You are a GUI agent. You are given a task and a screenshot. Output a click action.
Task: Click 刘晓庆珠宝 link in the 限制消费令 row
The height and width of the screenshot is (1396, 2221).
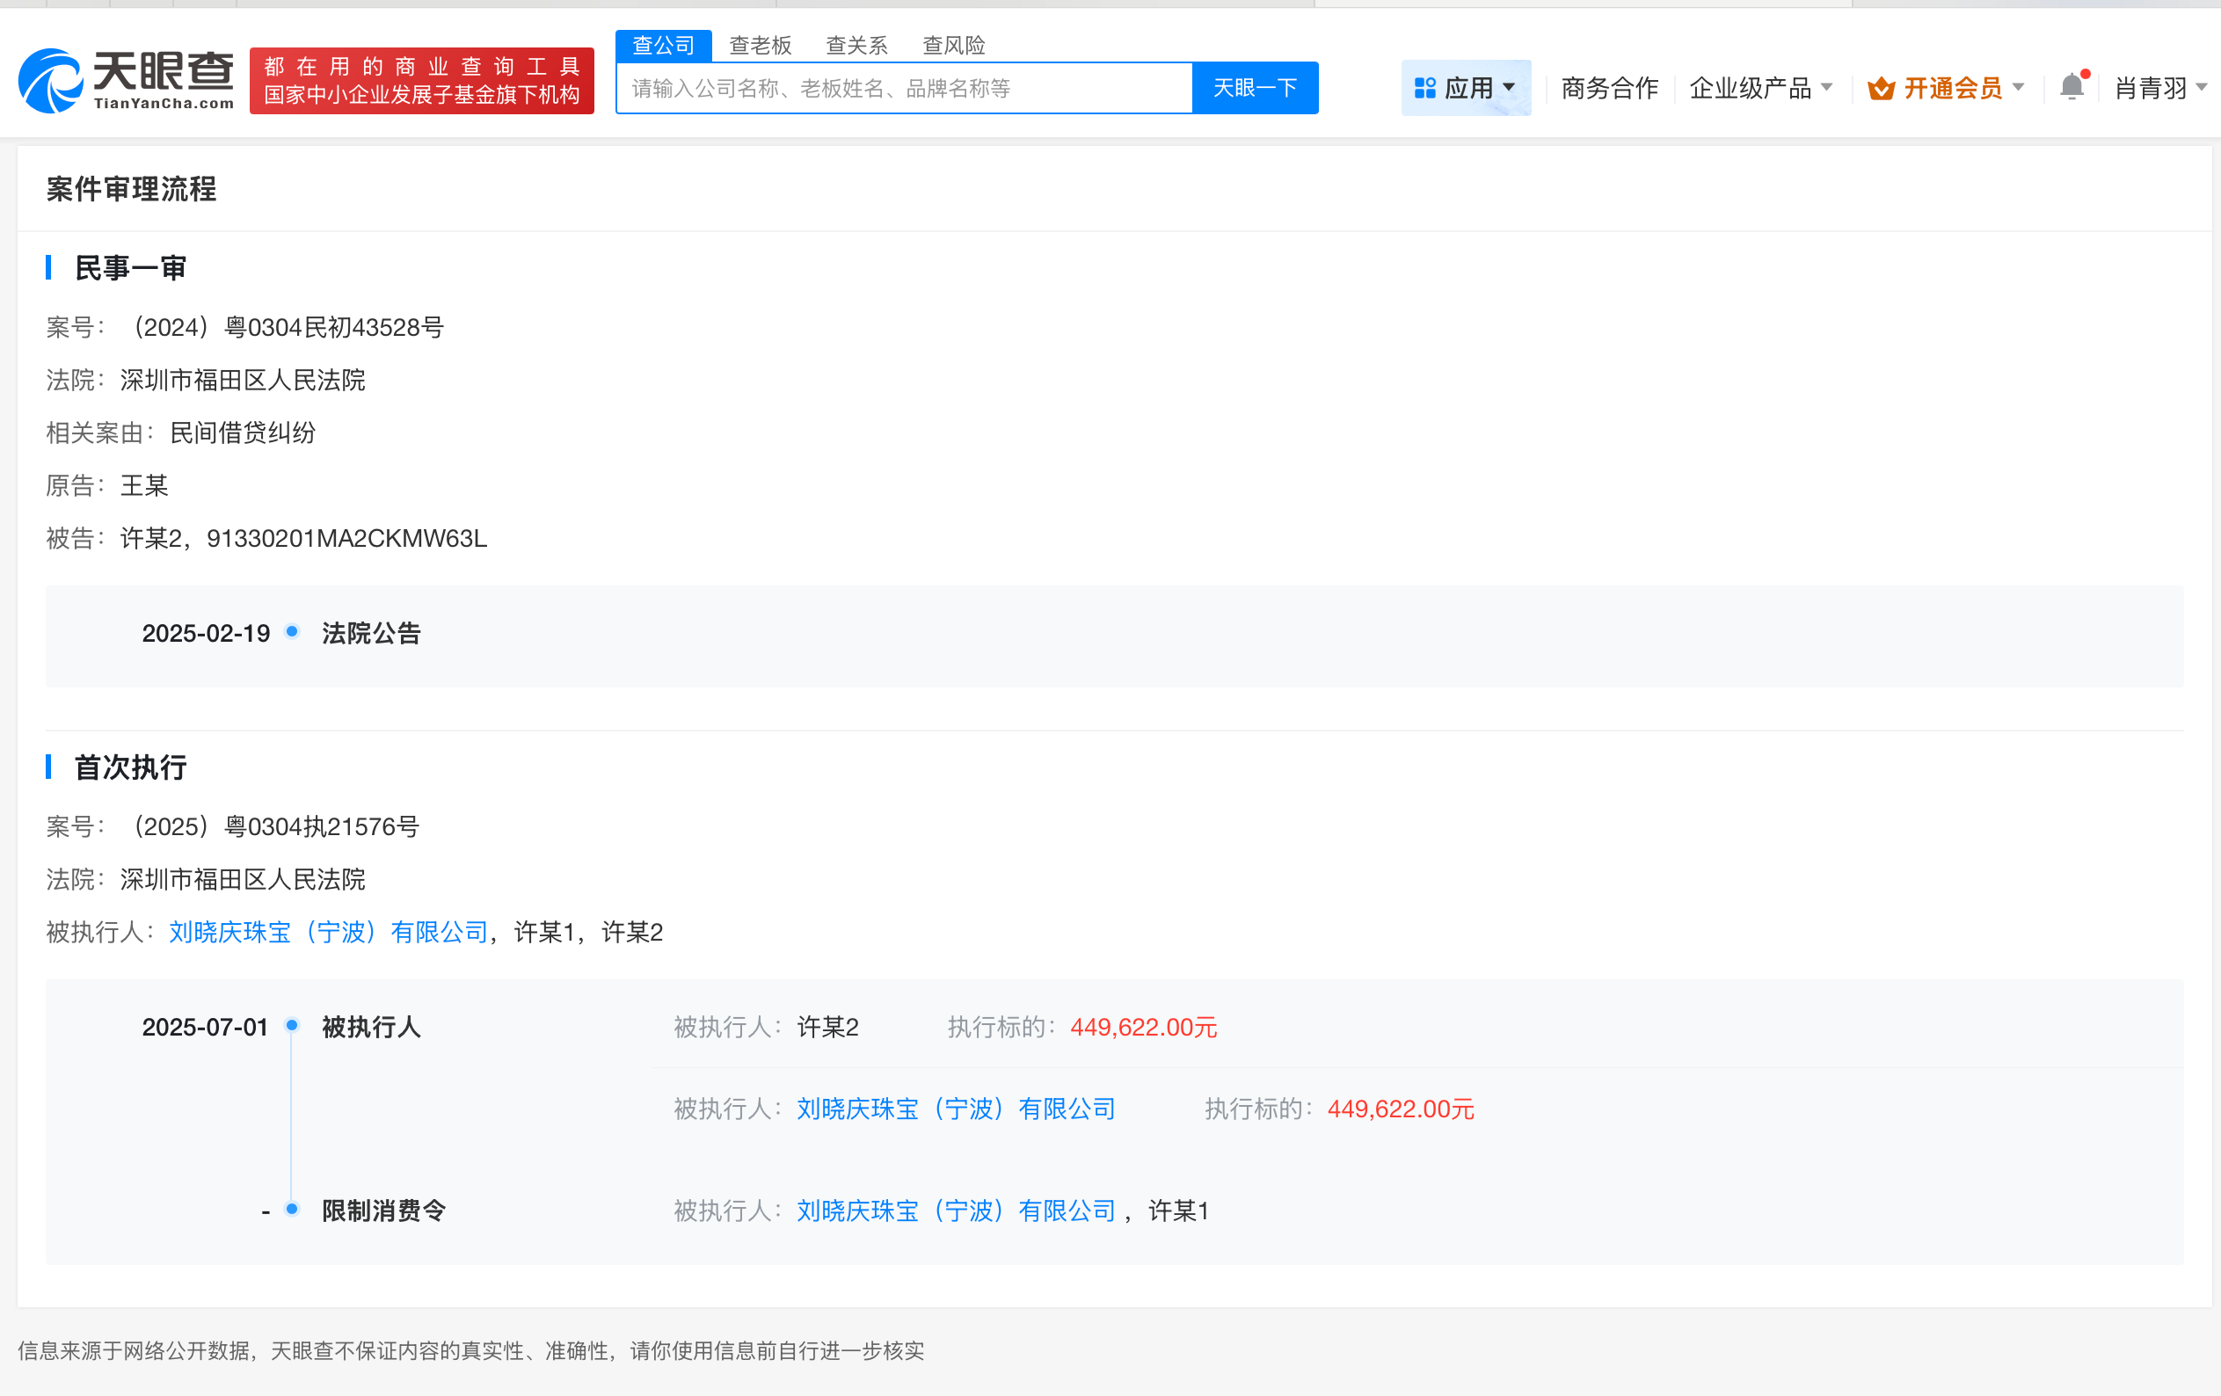[955, 1210]
